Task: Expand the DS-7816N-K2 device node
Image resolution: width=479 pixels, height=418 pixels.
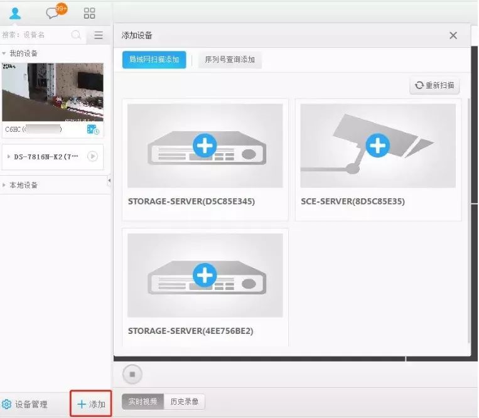Action: pyautogui.click(x=8, y=156)
